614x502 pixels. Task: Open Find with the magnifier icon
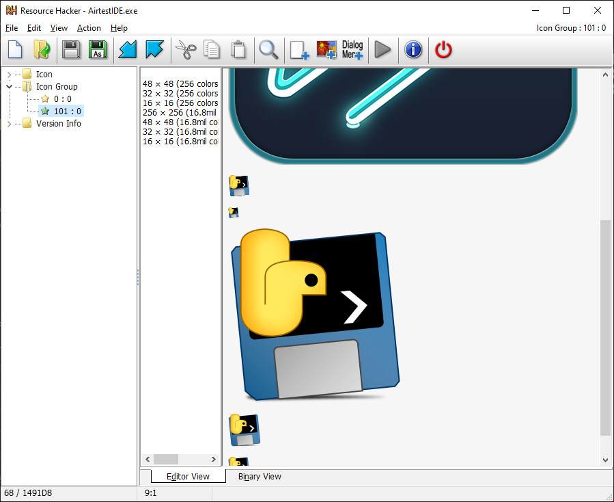click(x=268, y=50)
